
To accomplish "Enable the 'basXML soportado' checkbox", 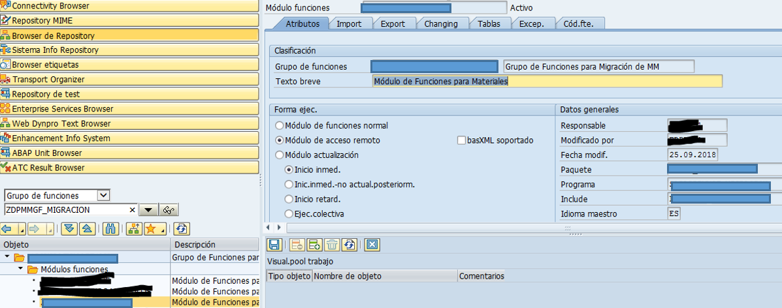I will 462,140.
